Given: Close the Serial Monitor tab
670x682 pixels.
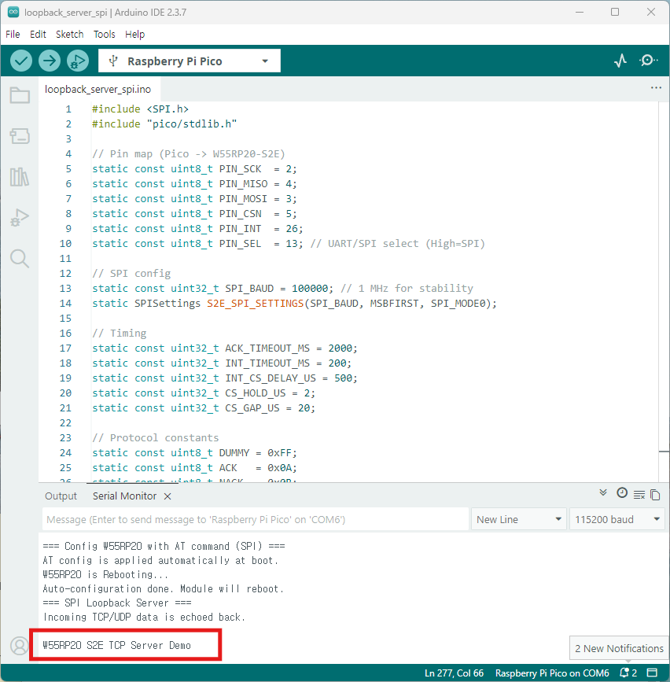Looking at the screenshot, I should click(x=167, y=496).
